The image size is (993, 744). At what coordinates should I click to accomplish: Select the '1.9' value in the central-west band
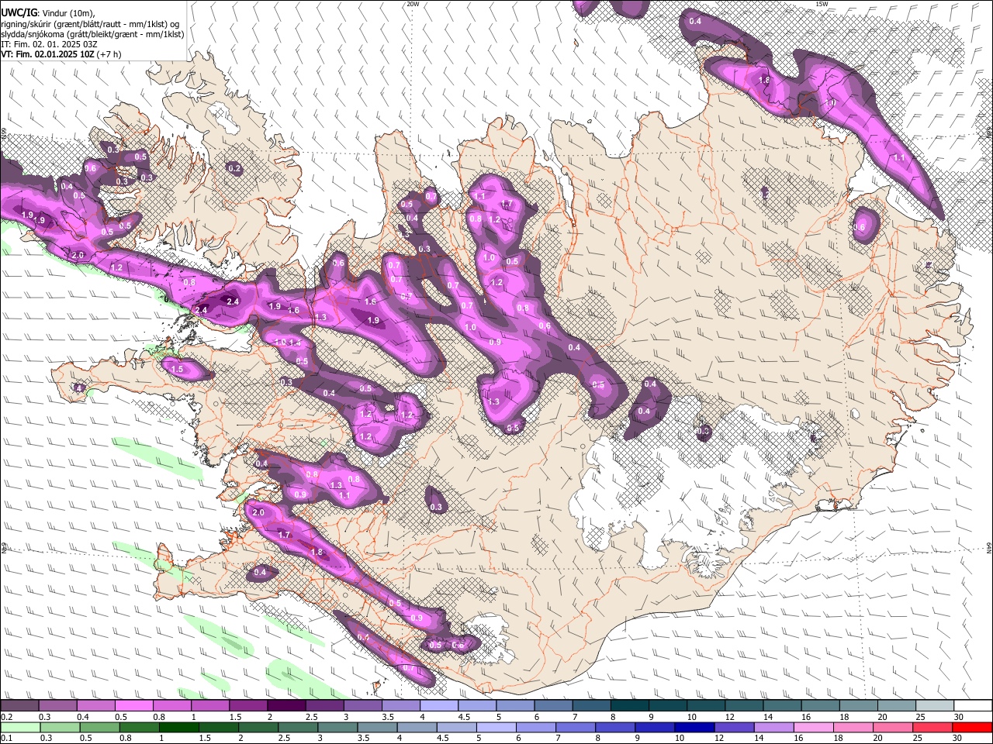[x=373, y=321]
